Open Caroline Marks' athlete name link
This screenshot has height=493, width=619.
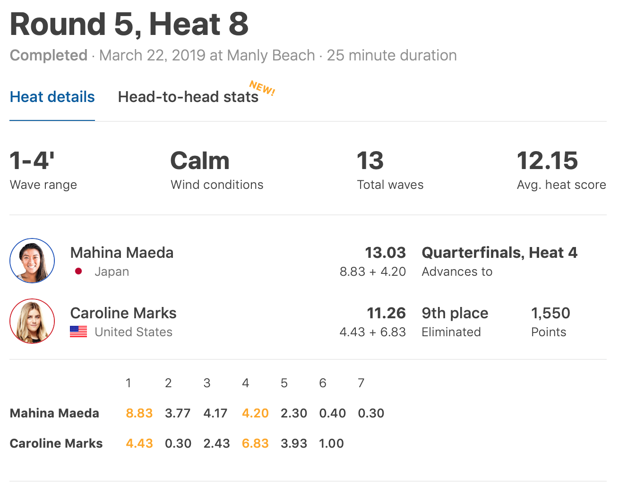[123, 313]
